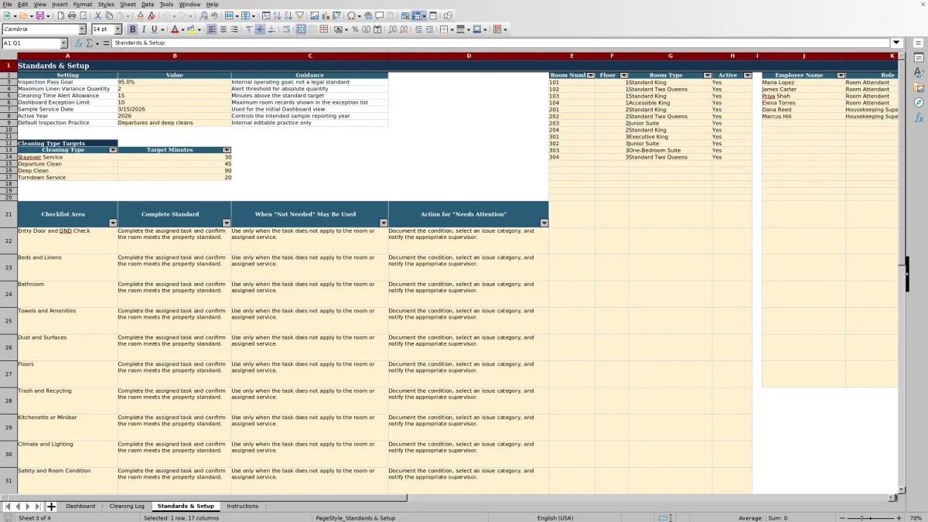Click the Add new sheet plus button
928x522 pixels.
pos(51,507)
